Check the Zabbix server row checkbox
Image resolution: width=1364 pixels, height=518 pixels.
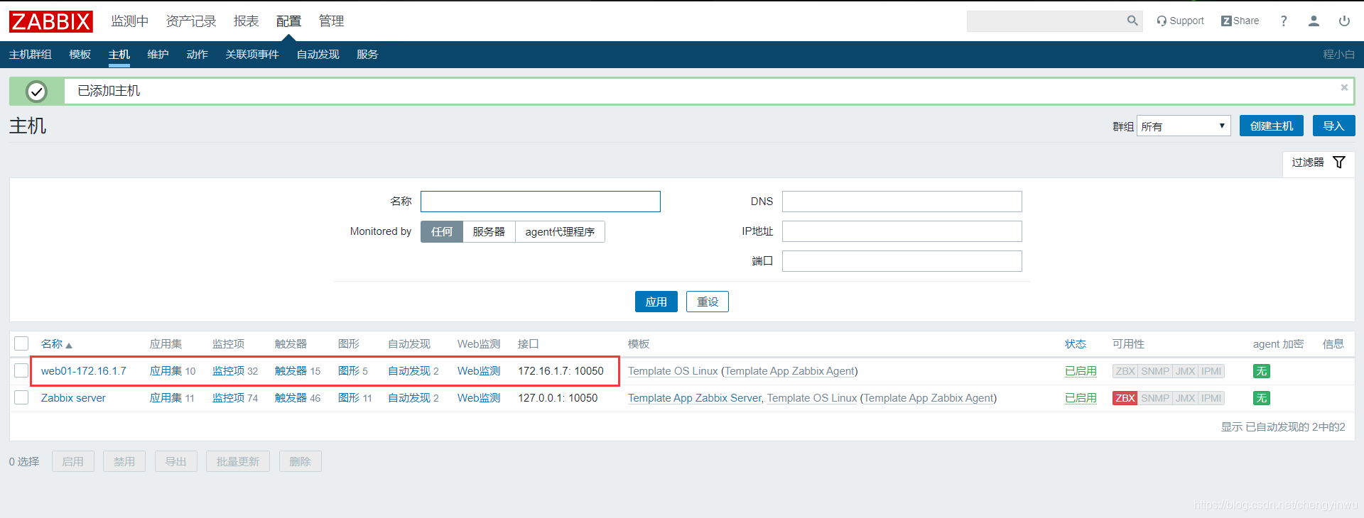21,397
